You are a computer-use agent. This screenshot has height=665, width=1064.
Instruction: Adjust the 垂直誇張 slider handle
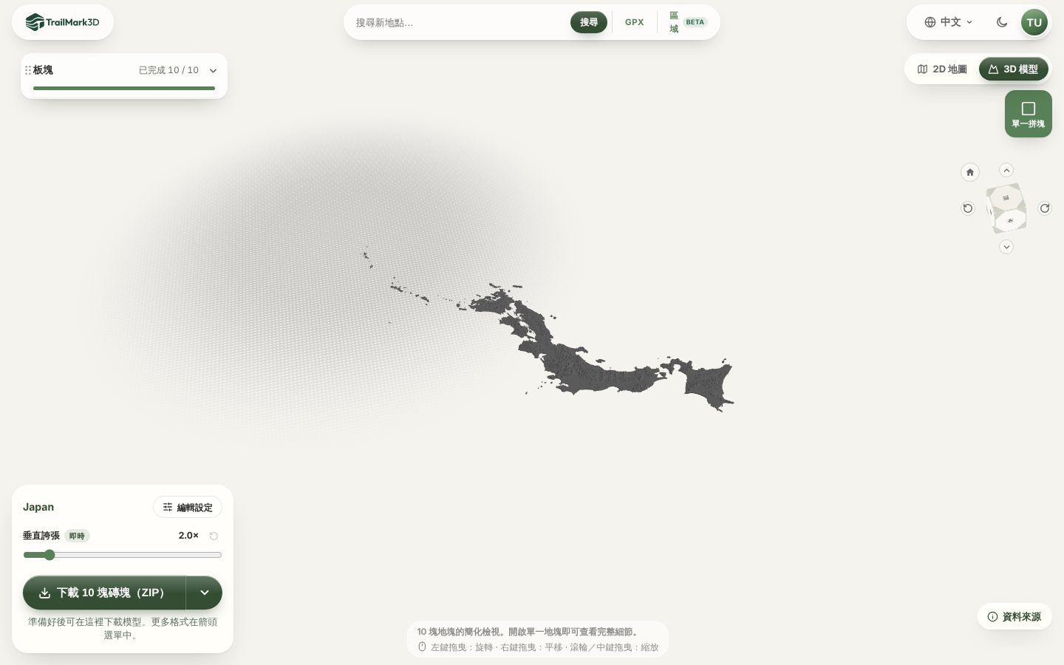tap(50, 555)
